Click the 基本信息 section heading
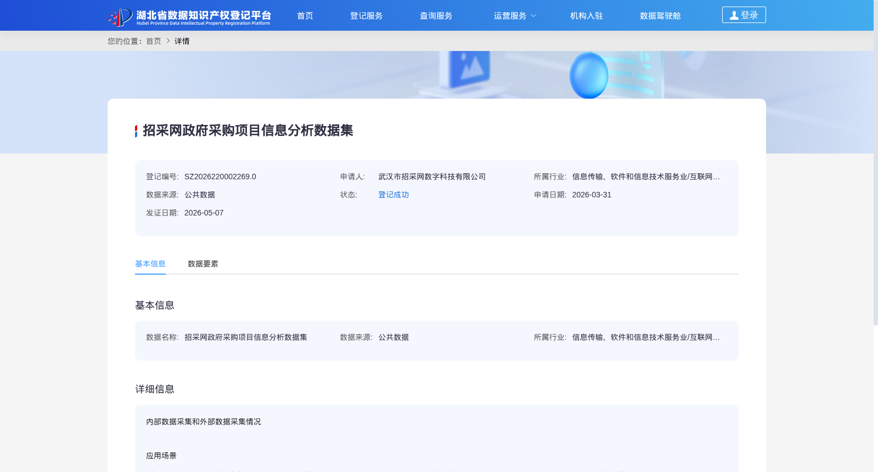This screenshot has height=472, width=878. click(155, 305)
